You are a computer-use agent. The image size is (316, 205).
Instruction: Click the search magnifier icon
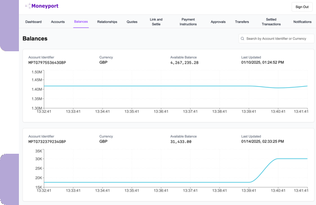243,39
